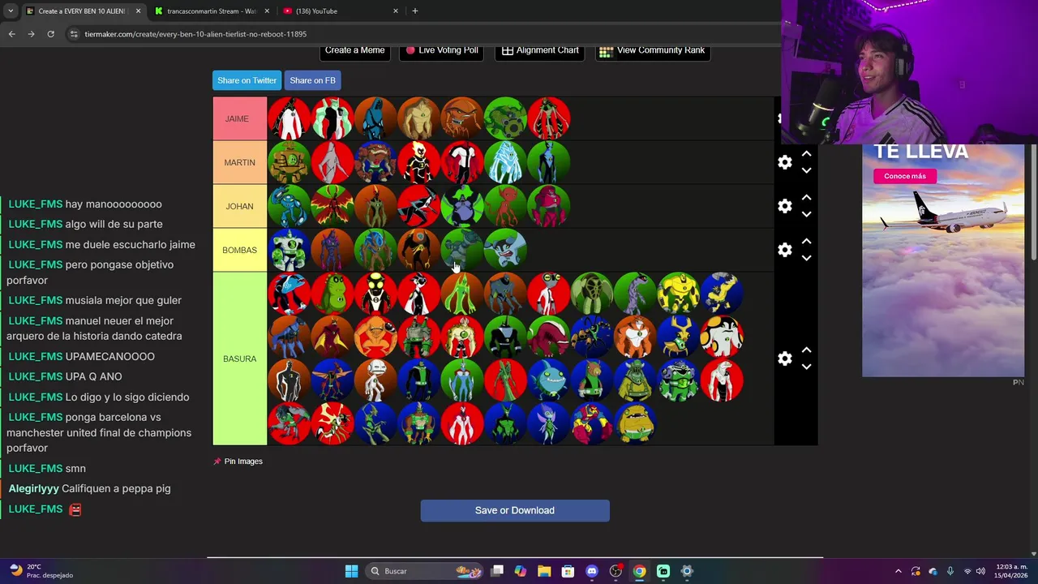Screen dimensions: 1038x584
Task: Move BOMBAS row up with arrow
Action: (x=806, y=242)
